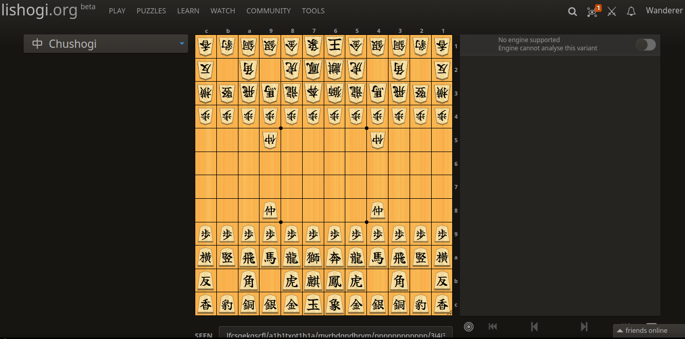Select bottom Dragon King 龍 on file 8
This screenshot has height=339, width=685.
click(291, 257)
